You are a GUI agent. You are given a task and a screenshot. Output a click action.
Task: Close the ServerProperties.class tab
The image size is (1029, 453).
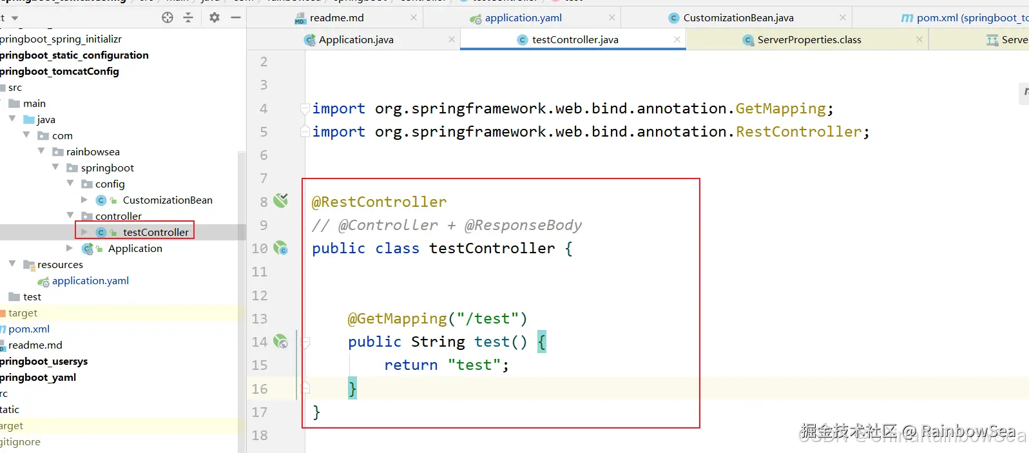[x=919, y=40]
